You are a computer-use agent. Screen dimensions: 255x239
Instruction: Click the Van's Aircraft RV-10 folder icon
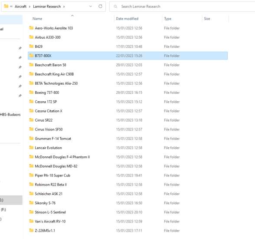(x=31, y=221)
